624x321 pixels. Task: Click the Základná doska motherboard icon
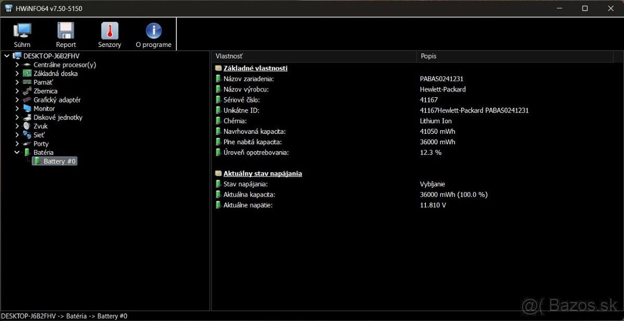point(26,73)
